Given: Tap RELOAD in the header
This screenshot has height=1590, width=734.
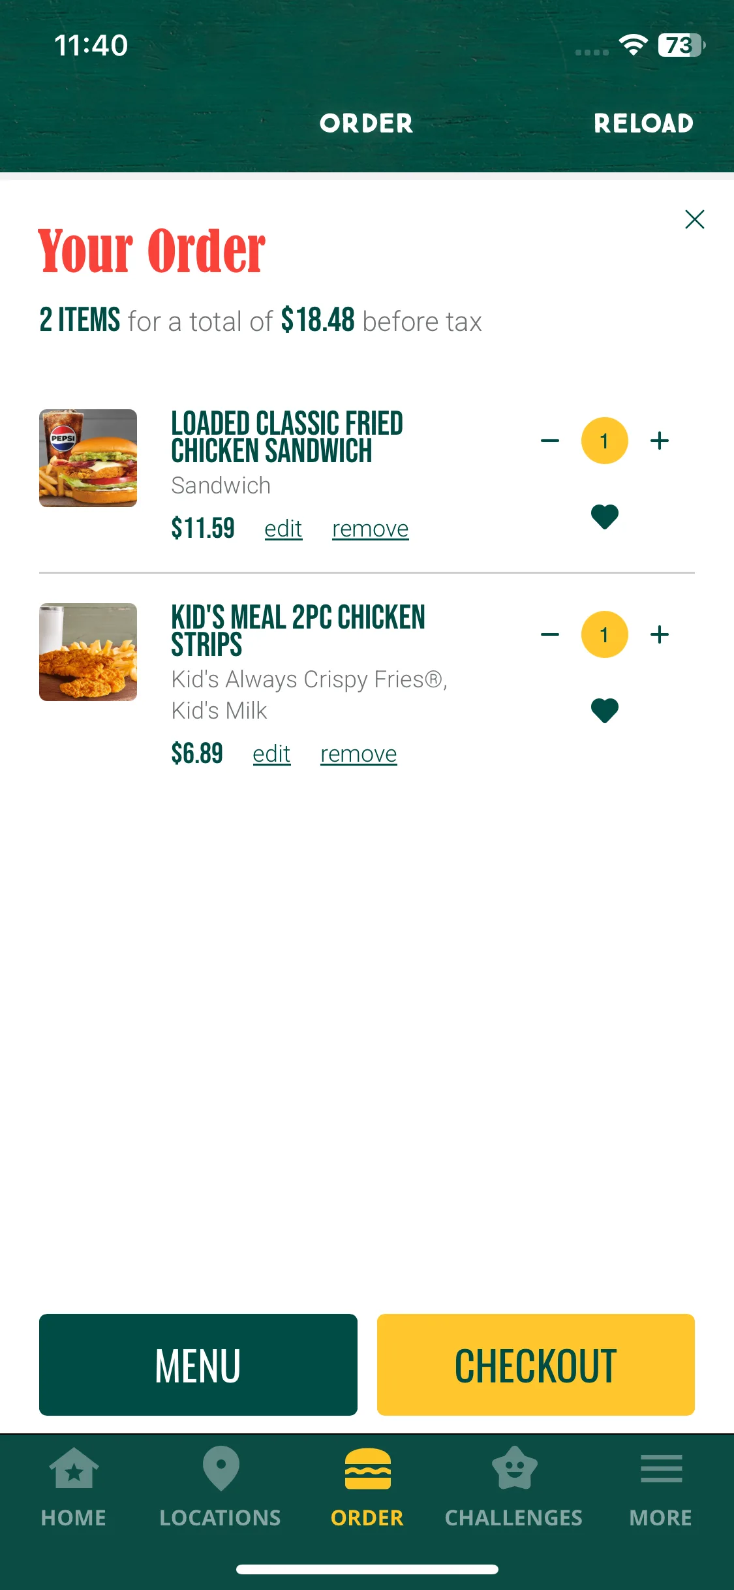Looking at the screenshot, I should tap(643, 123).
